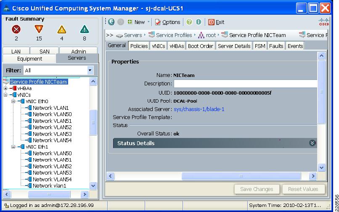Click the properties pane scroll up arrow
Viewport: 339px width, 212px height.
tap(321, 56)
